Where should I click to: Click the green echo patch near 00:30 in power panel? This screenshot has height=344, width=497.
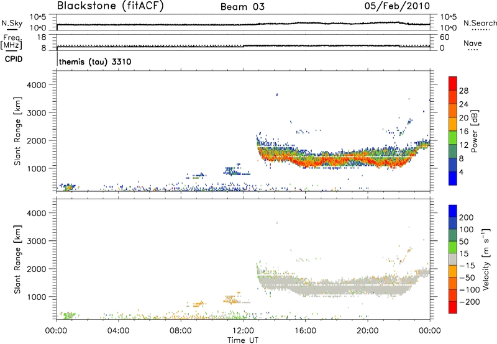(68, 188)
